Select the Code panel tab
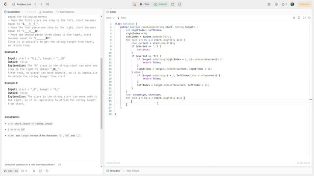The height and width of the screenshot is (176, 314). (x=111, y=12)
